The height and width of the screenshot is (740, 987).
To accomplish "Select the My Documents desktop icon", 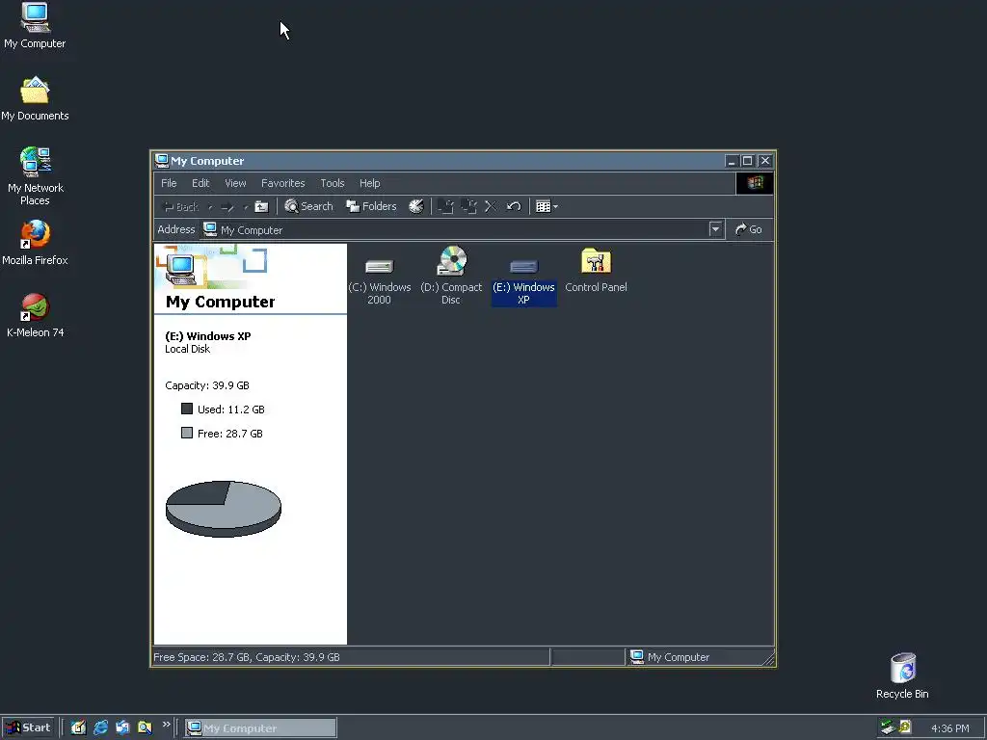I will coord(35,99).
